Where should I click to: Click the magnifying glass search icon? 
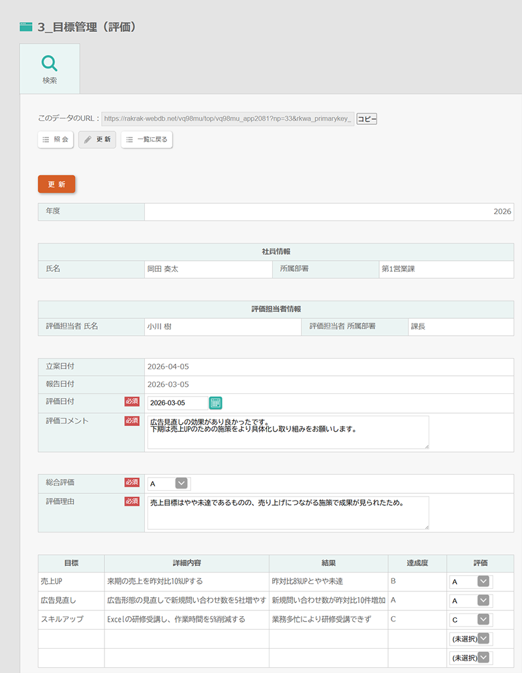pyautogui.click(x=50, y=63)
